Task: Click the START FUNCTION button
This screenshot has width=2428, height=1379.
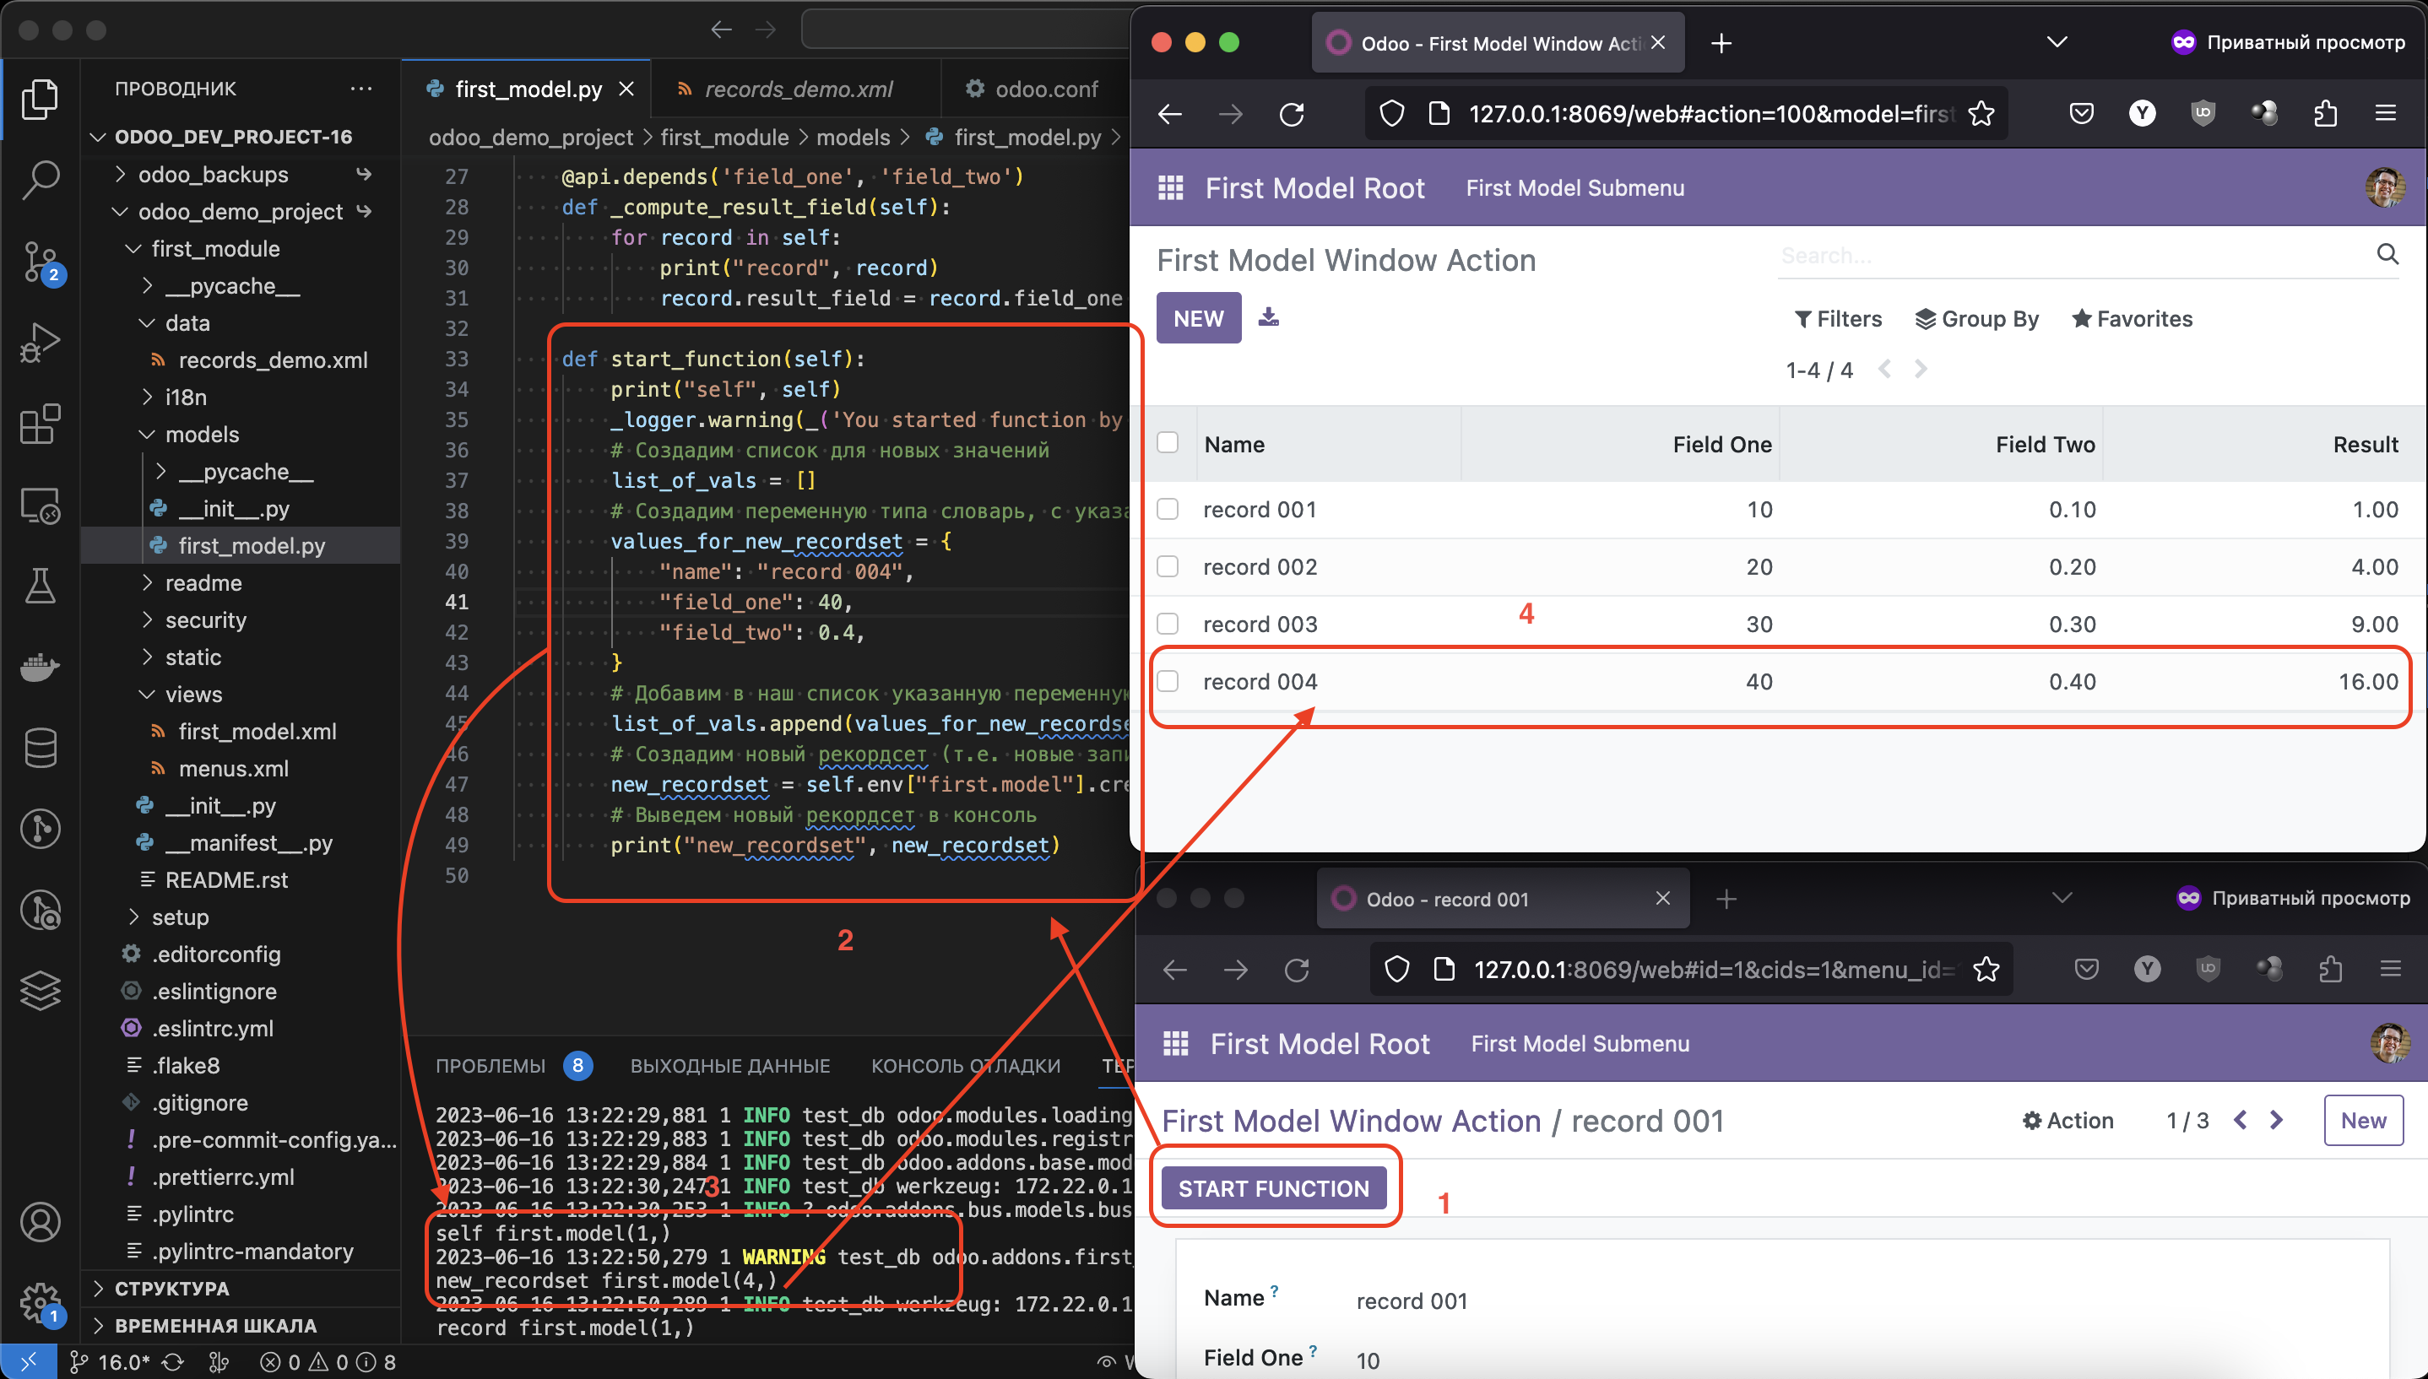Action: click(1273, 1187)
